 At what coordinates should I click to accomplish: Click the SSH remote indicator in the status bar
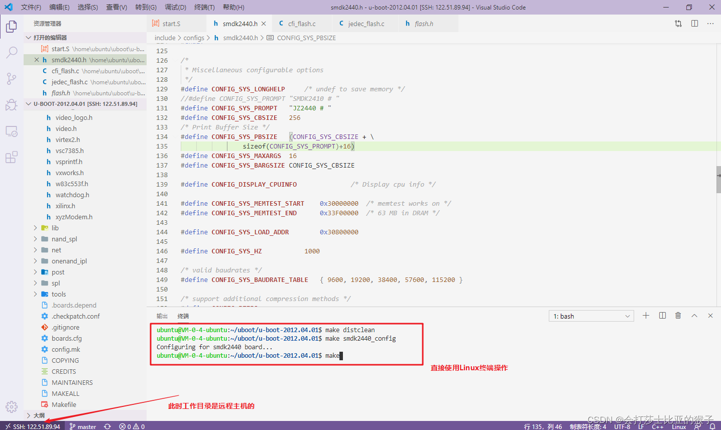point(33,426)
